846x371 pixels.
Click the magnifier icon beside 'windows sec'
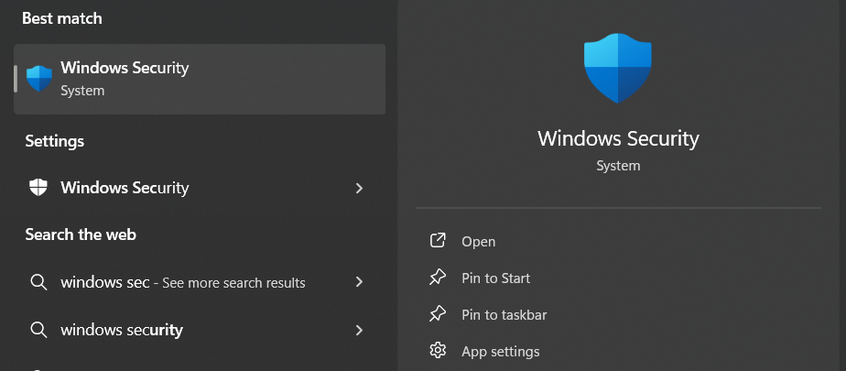click(x=38, y=282)
